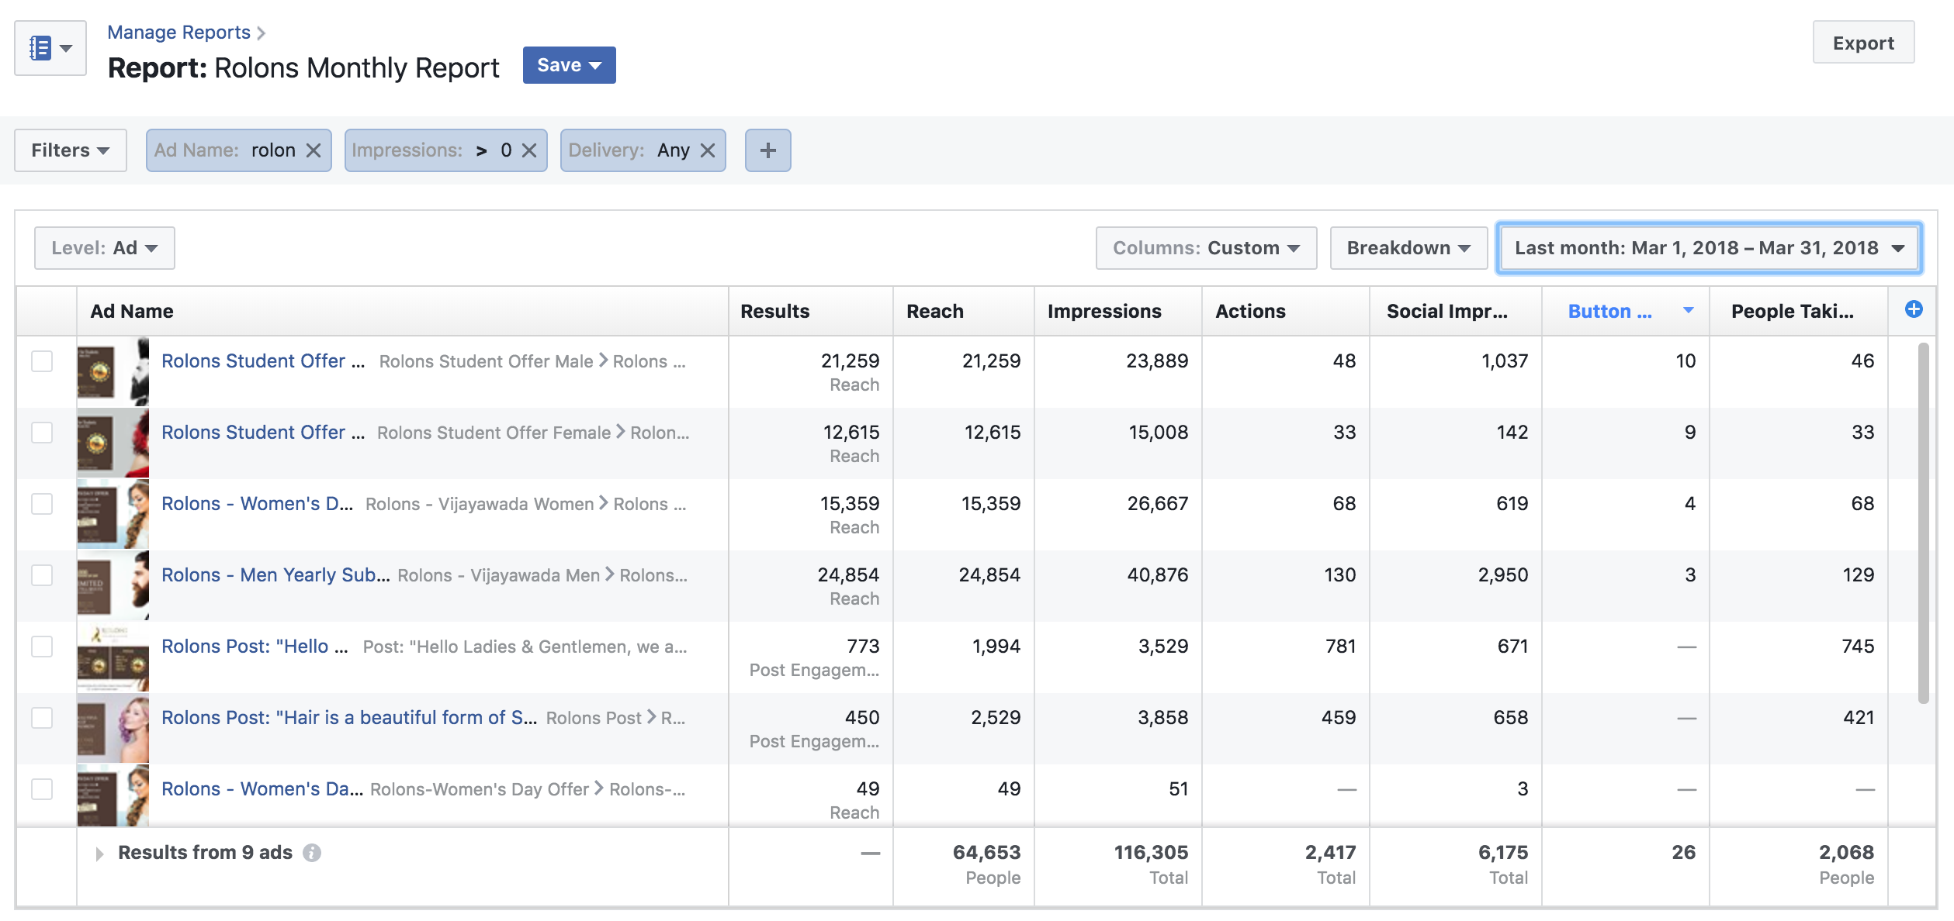Remove the Impressions filter chip
1954x921 pixels.
point(529,150)
